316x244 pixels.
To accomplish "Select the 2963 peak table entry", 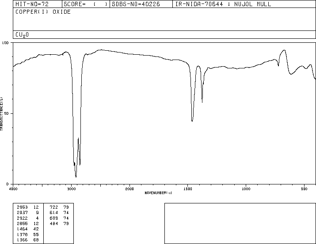I will point(28,207).
